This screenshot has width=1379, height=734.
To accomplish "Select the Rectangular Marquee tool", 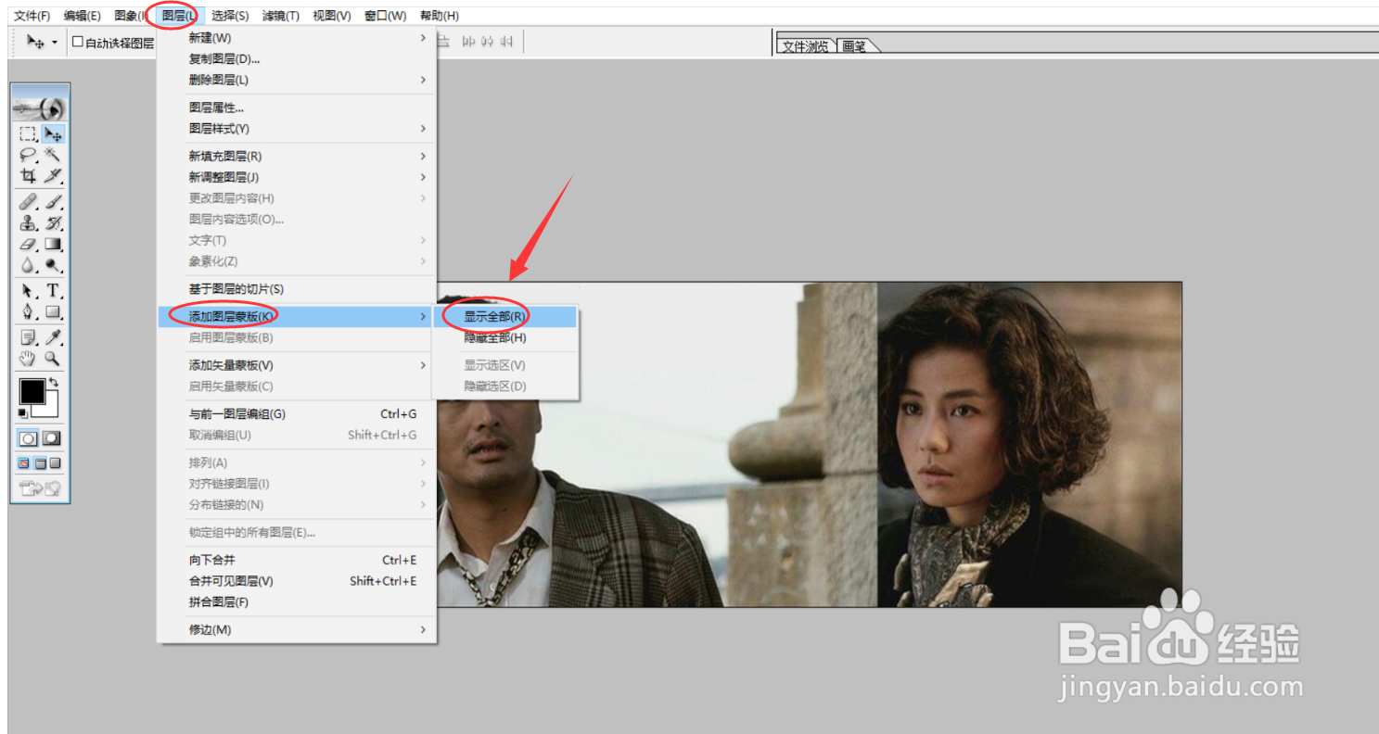I will click(x=28, y=134).
